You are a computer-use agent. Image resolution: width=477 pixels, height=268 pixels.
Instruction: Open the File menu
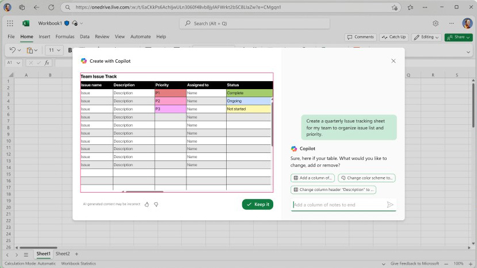[11, 36]
